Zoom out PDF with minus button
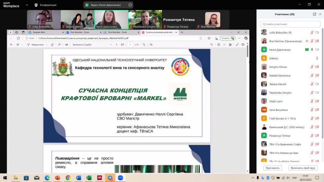The image size is (324, 182). [111, 45]
